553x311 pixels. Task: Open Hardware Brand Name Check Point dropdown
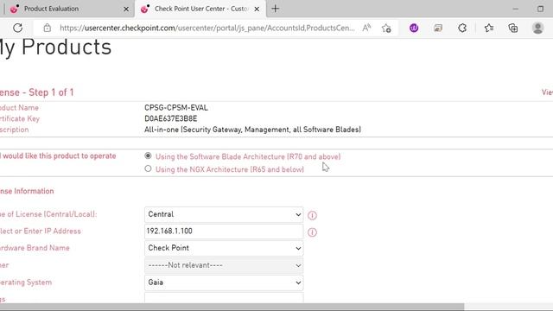point(224,248)
